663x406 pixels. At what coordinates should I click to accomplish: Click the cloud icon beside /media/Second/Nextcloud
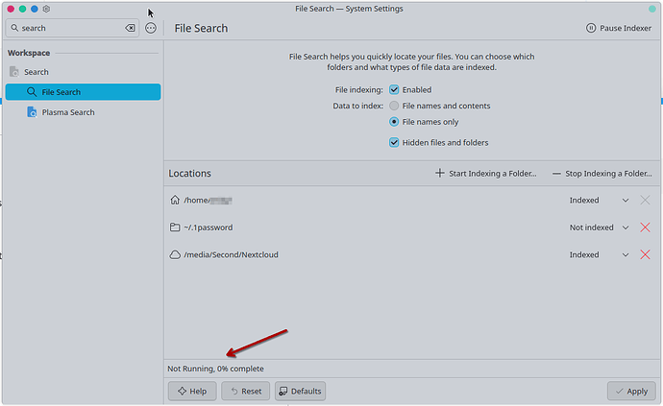(x=174, y=255)
